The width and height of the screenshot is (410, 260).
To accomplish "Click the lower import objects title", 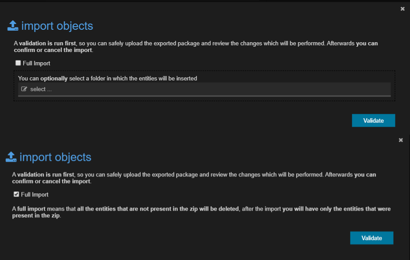I will [x=54, y=157].
